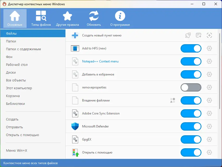This screenshot has height=167, width=222.
Task: Click the blank file icon of removeproperties
Action: pyautogui.click(x=75, y=87)
